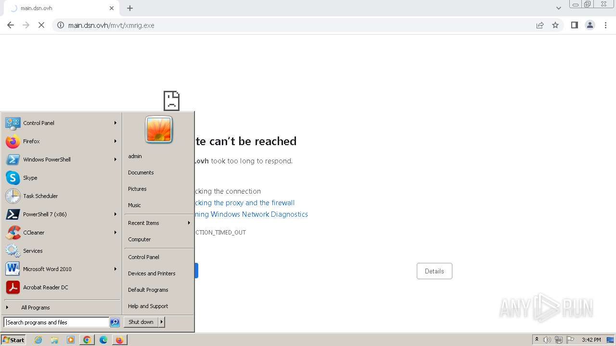Open Windows Media Player from taskbar

71,340
